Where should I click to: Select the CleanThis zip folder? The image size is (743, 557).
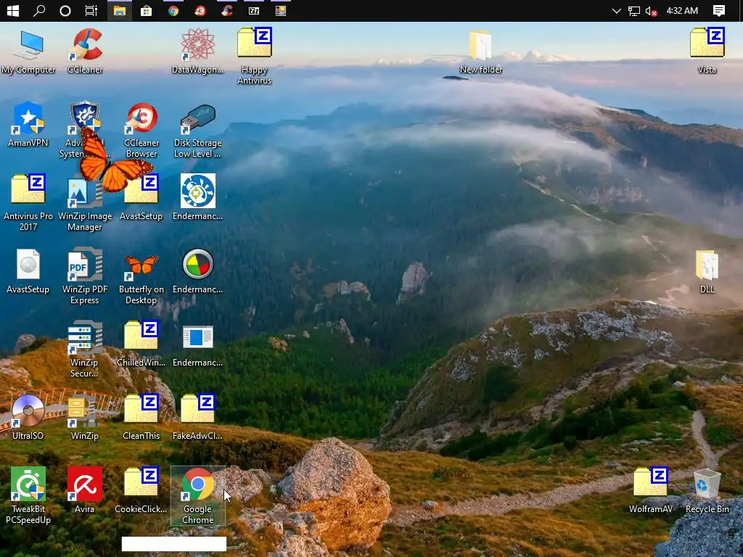pyautogui.click(x=141, y=418)
